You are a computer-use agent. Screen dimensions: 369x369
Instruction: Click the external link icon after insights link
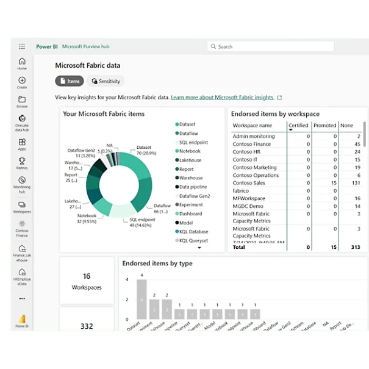[x=279, y=98]
